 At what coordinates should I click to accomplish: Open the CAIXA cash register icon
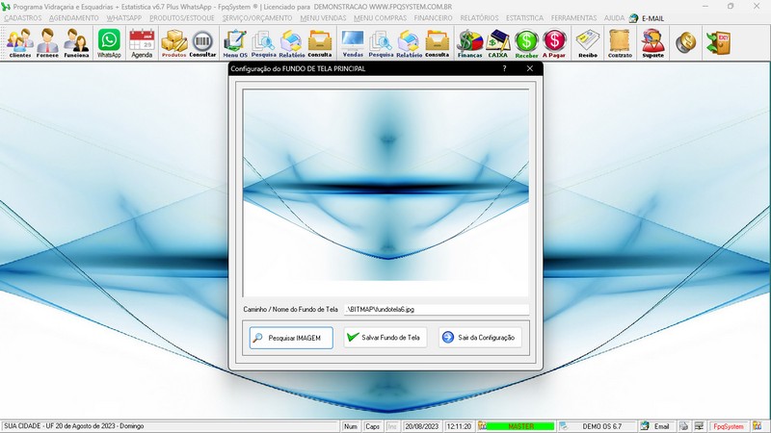pyautogui.click(x=498, y=43)
